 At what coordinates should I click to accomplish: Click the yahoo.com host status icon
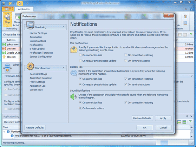click(4, 45)
